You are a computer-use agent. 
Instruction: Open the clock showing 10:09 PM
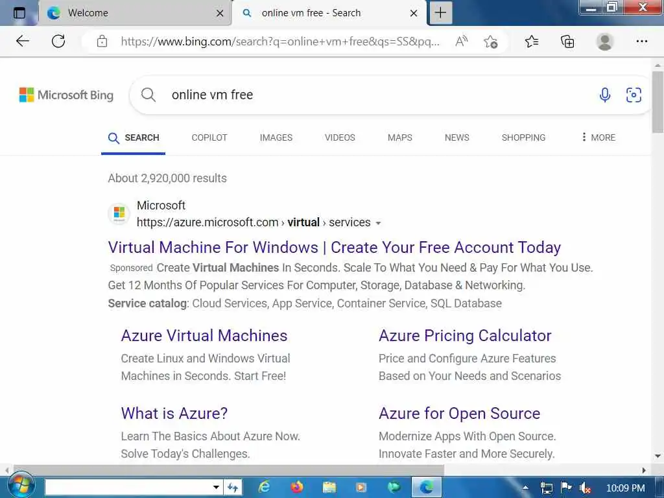tap(626, 488)
